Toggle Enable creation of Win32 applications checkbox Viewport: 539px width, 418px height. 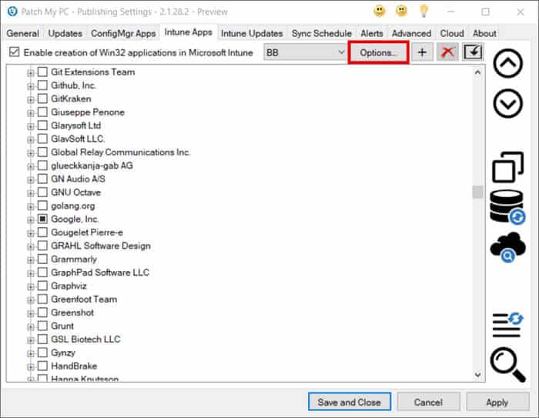tap(14, 52)
